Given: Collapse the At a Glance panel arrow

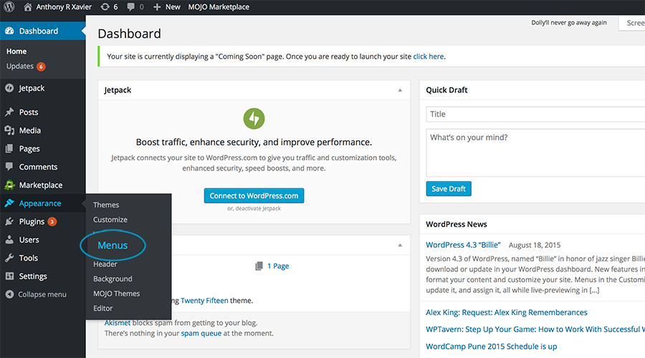Looking at the screenshot, I should 400,245.
